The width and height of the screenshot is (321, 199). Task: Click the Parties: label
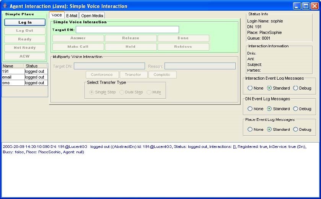point(254,71)
